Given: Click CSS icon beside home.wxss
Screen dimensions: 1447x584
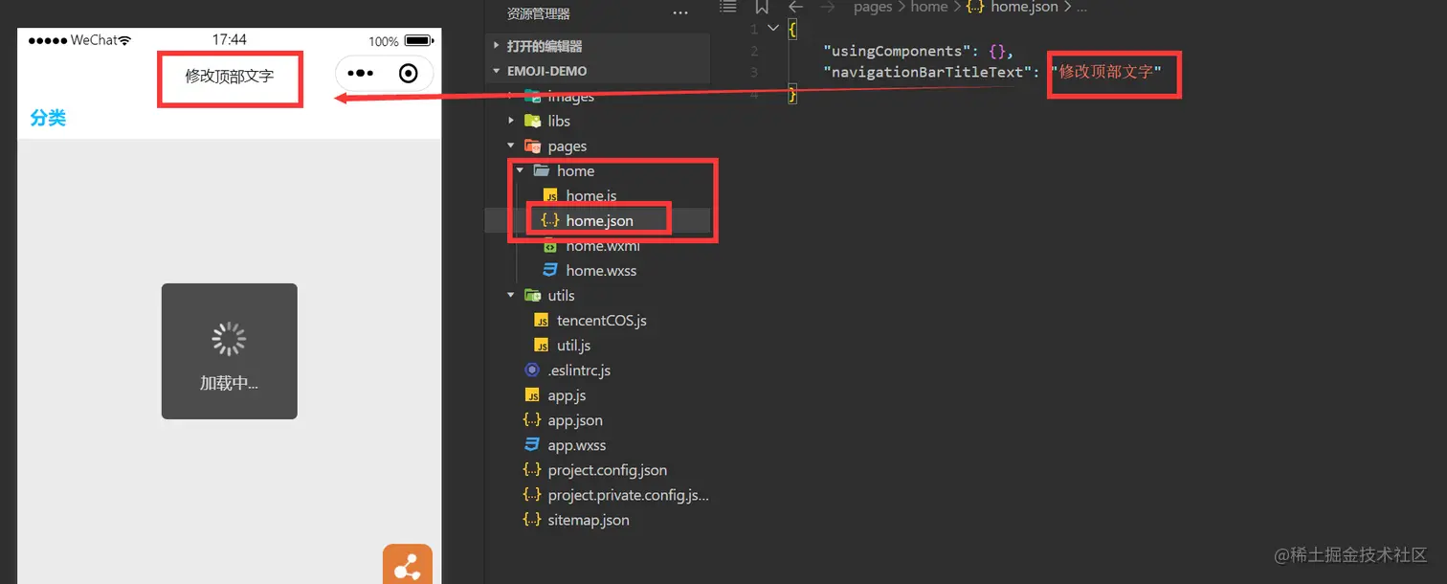Looking at the screenshot, I should [550, 270].
